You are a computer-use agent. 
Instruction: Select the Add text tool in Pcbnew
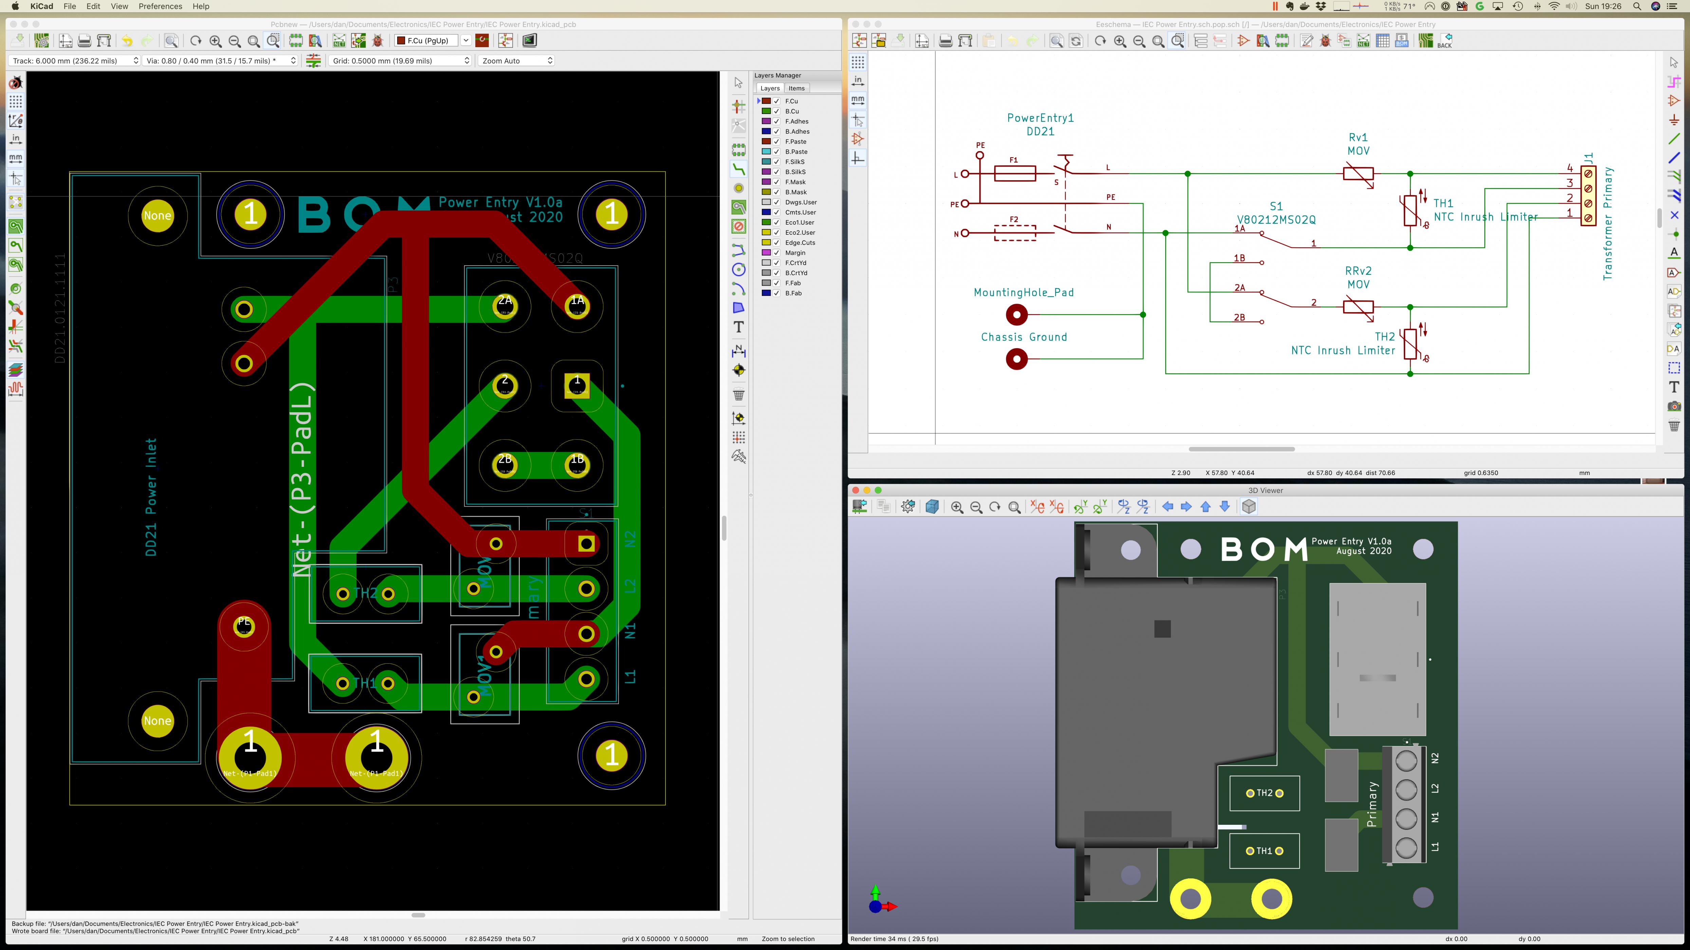click(x=739, y=327)
